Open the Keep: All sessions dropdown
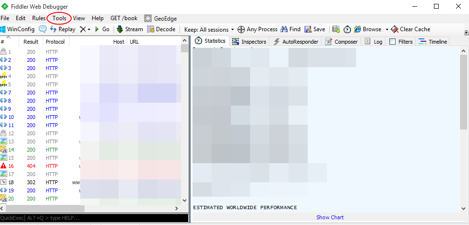469x225 pixels. pos(209,30)
